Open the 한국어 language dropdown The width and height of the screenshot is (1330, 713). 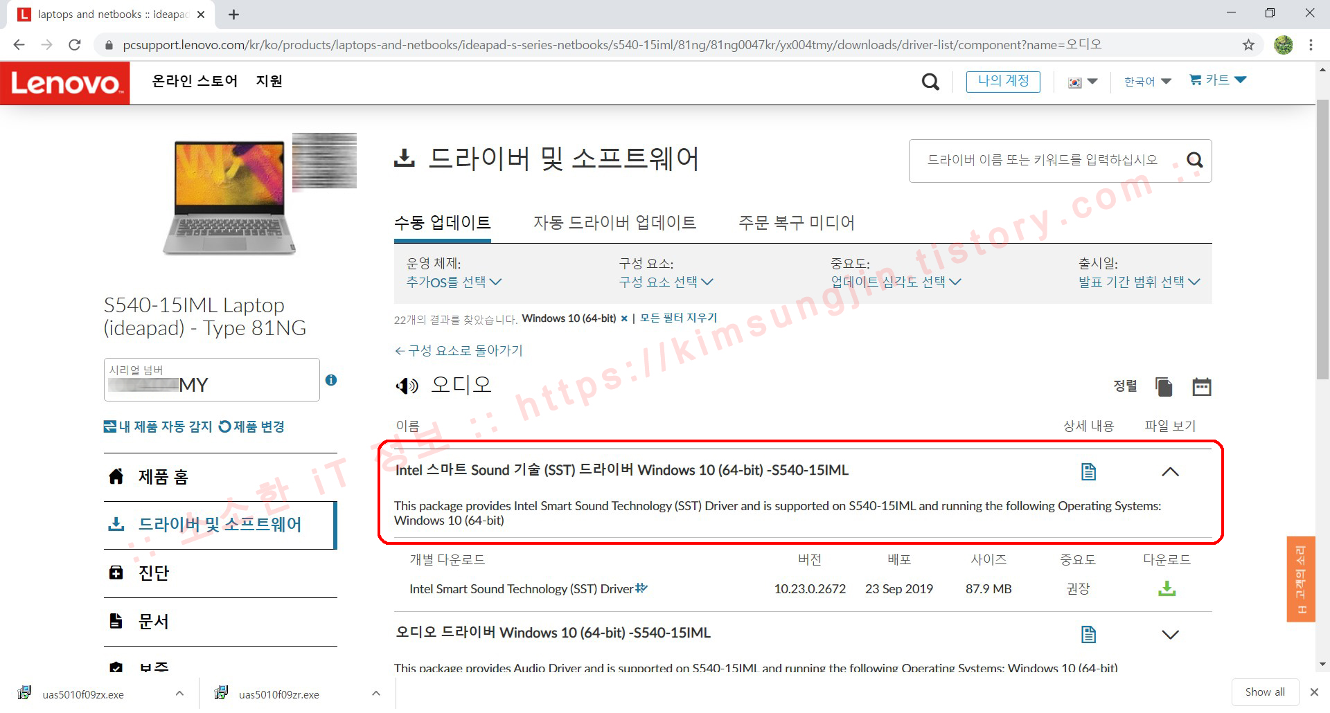(x=1147, y=82)
